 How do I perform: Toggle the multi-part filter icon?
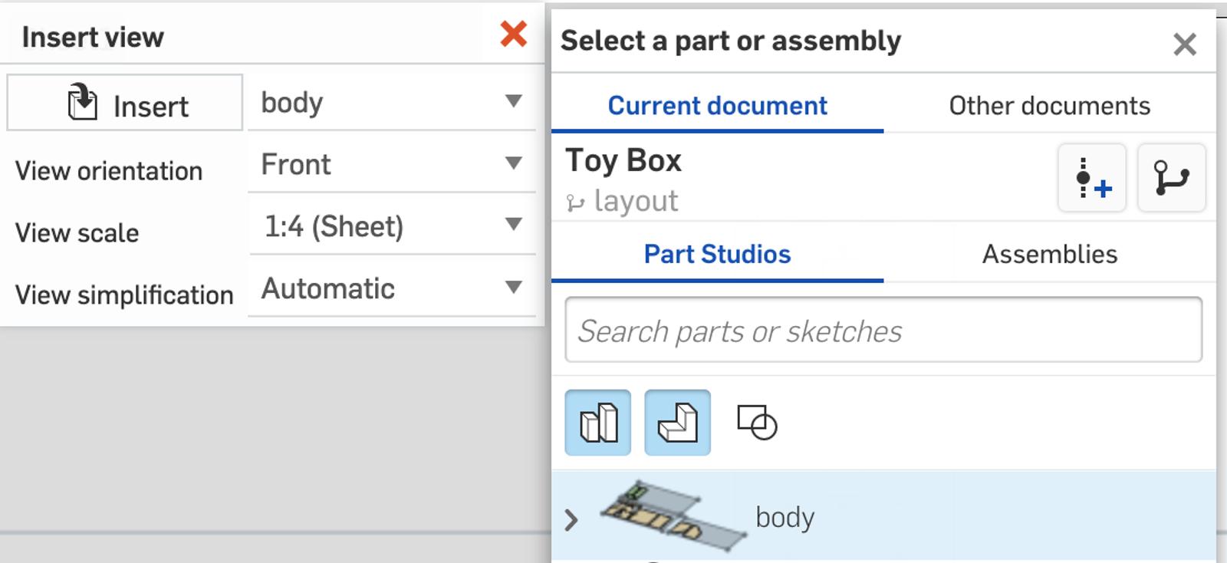pos(598,423)
